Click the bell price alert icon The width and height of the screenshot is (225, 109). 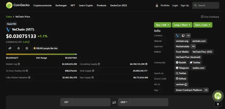click(19, 48)
